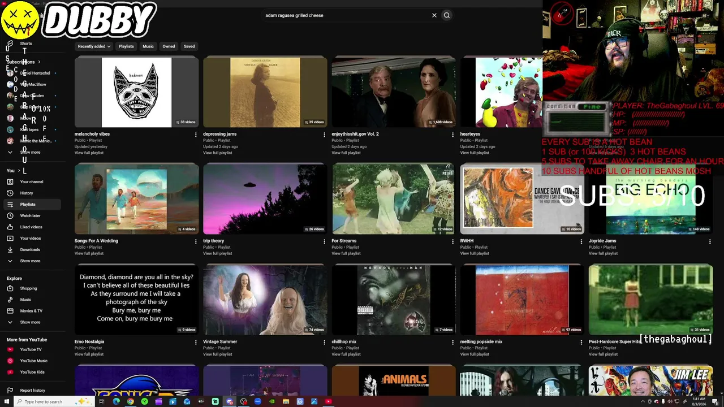Open the Songs For A Wedding thumbnail
Image resolution: width=724 pixels, height=407 pixels.
(x=136, y=199)
